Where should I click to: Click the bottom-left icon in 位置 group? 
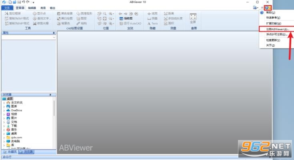pyautogui.click(x=99, y=23)
